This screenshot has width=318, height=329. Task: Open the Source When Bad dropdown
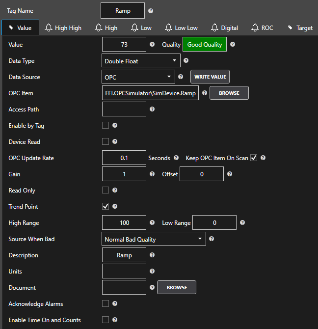pos(154,239)
